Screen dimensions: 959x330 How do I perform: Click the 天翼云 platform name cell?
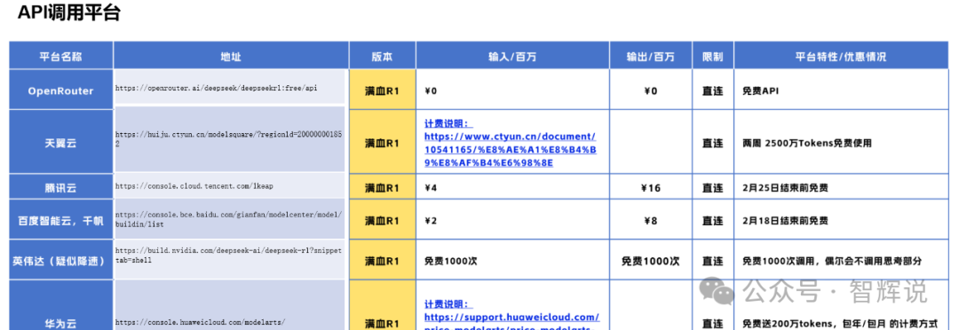point(61,143)
